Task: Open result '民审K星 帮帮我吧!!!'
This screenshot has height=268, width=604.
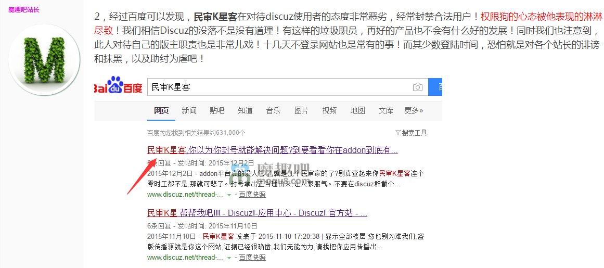Action: click(257, 213)
